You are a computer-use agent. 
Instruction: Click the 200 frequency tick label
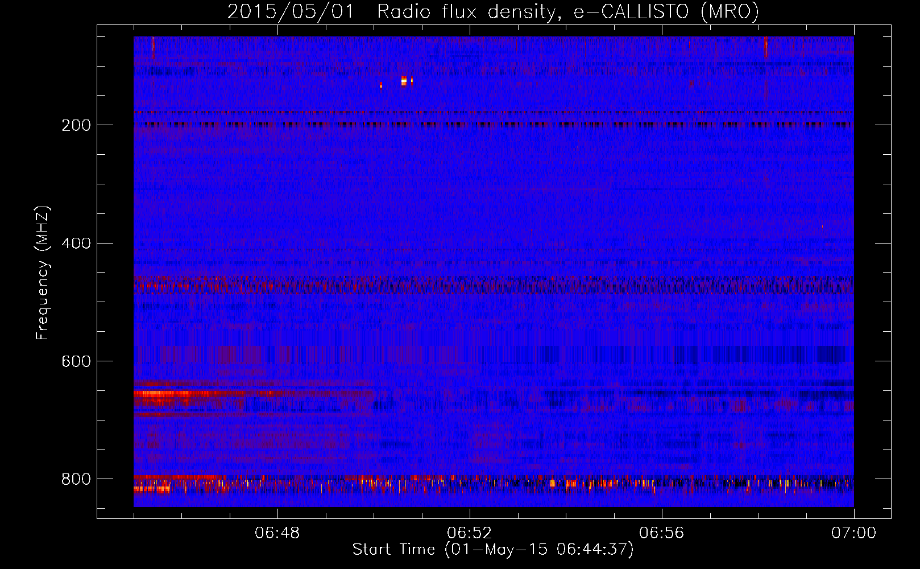76,125
